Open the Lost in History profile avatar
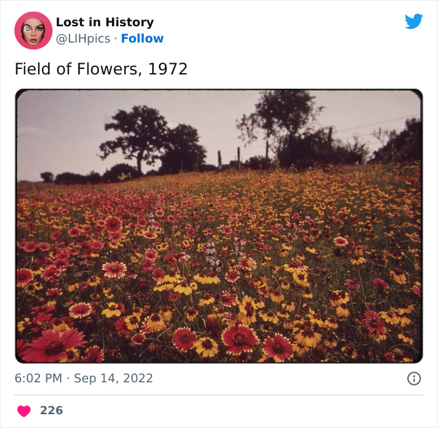The image size is (438, 428). click(x=33, y=30)
